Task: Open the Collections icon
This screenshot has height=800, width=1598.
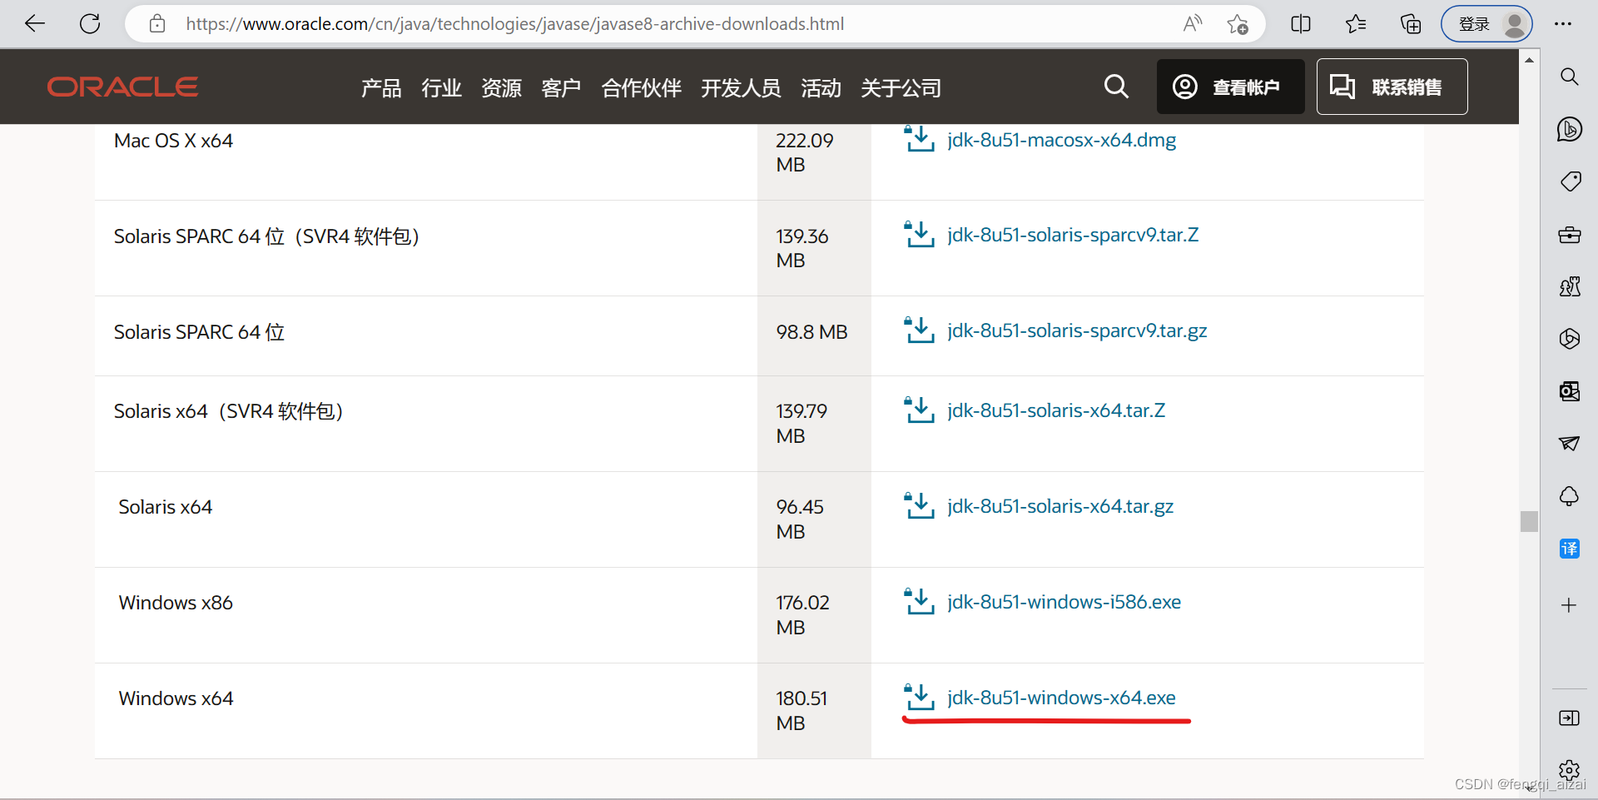Action: click(1411, 23)
